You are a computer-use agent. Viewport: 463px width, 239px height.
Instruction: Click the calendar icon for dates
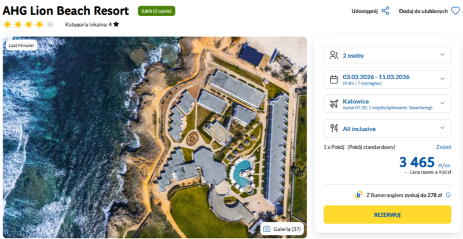point(334,79)
